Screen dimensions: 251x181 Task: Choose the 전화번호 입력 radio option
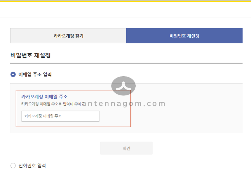click(13, 166)
